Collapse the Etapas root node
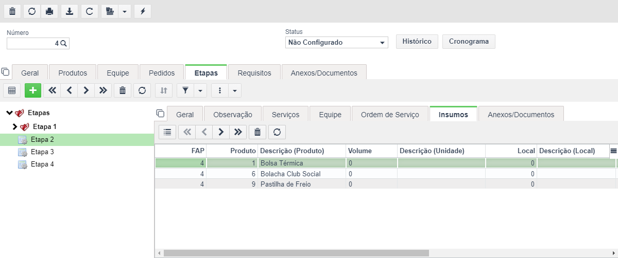Viewport: 618px width, 258px height. [x=9, y=113]
